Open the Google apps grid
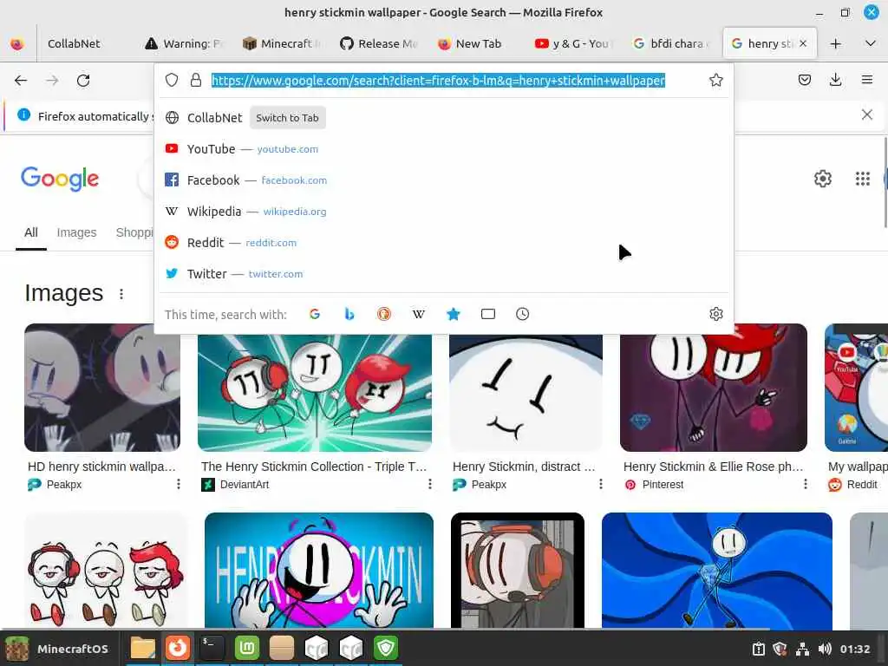The image size is (888, 666). pos(862,179)
